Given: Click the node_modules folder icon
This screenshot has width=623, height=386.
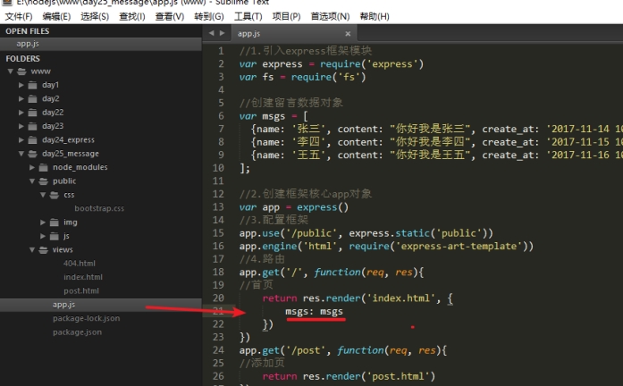Looking at the screenshot, I should tap(44, 167).
